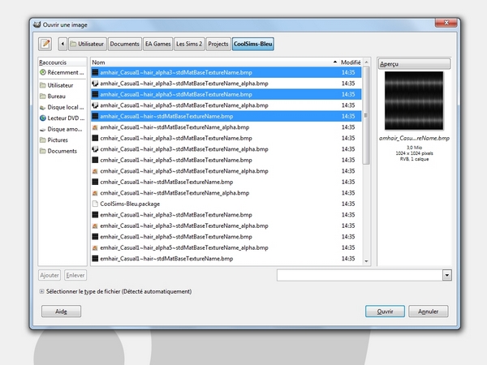Click the pencil type-a-filename icon
Image resolution: width=487 pixels, height=365 pixels.
pos(45,44)
